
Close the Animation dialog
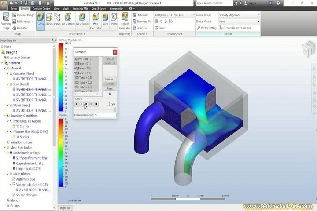point(115,52)
